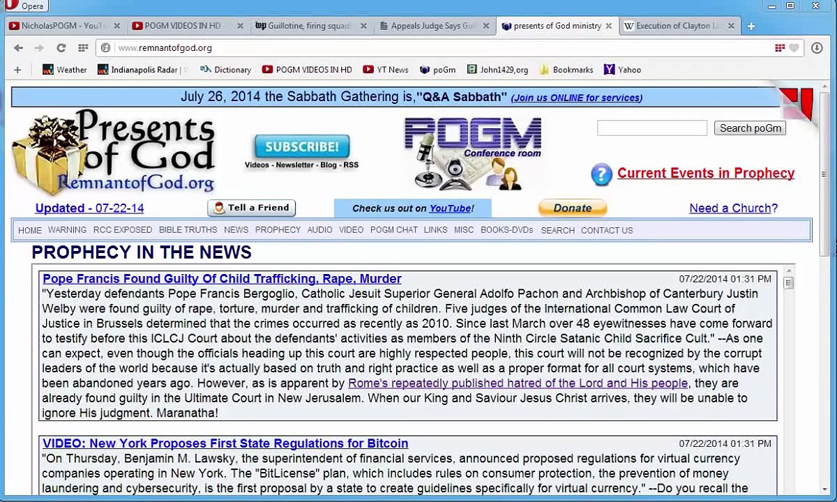837x502 pixels.
Task: Select POGM CHAT in site navigation
Action: [394, 230]
